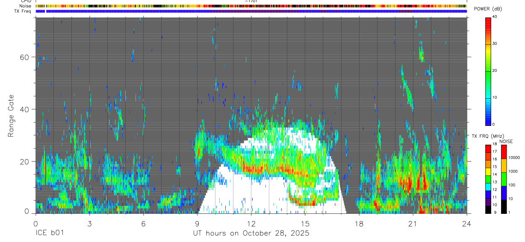This screenshot has height=242, width=525.
Task: Click the 'POWER (dB)' title text
Action: coord(488,9)
